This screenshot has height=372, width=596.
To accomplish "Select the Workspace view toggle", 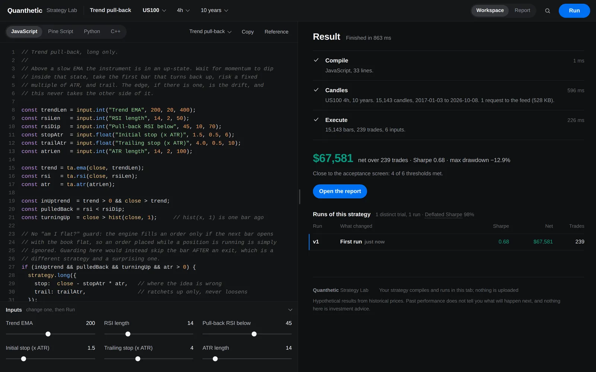I will (490, 10).
